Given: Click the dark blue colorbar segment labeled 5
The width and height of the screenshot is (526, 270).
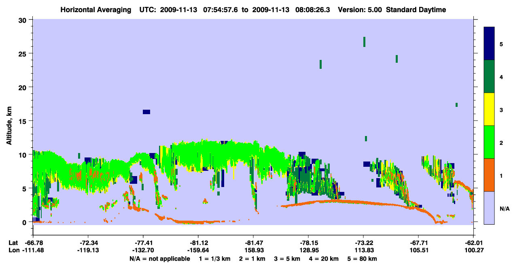Looking at the screenshot, I should (x=489, y=44).
